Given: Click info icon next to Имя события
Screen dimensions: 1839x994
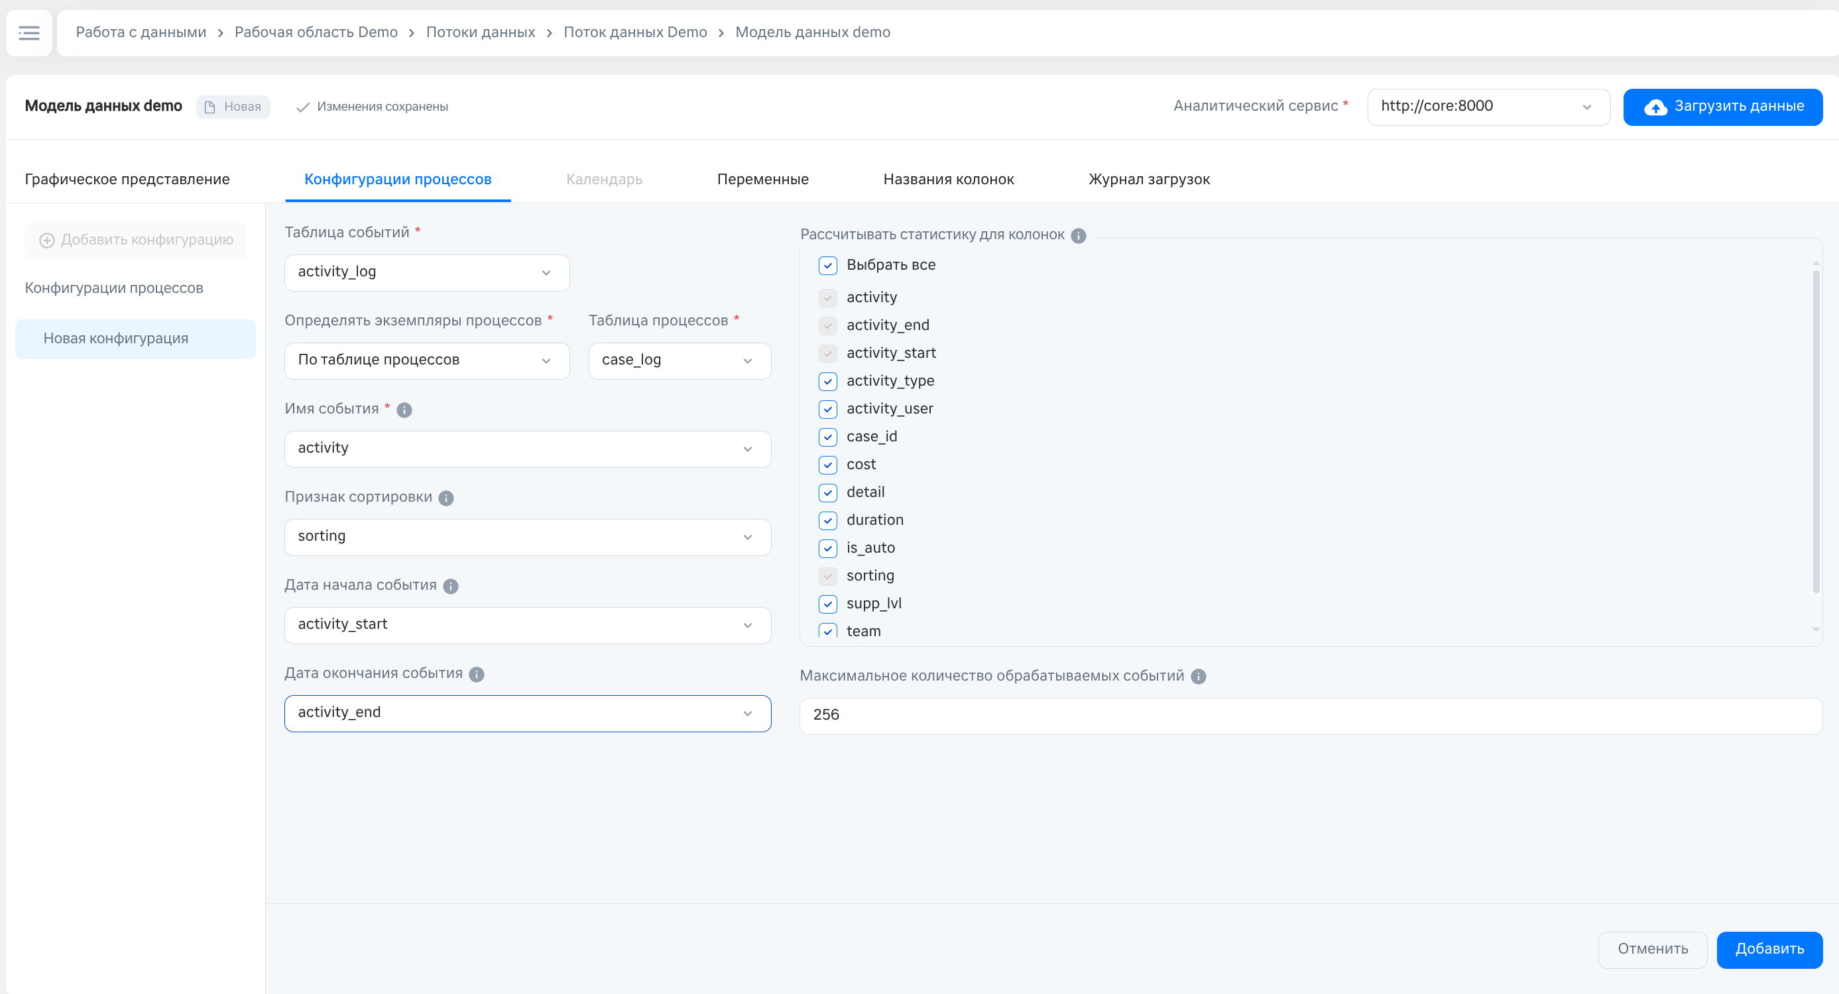Looking at the screenshot, I should pos(404,410).
